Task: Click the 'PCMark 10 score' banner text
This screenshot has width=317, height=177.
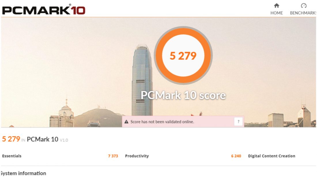Action: (183, 95)
